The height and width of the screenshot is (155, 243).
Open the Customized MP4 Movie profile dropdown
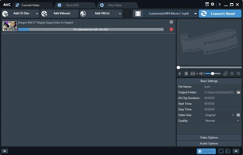[x=170, y=14]
